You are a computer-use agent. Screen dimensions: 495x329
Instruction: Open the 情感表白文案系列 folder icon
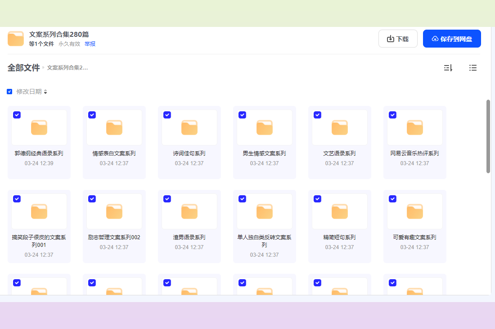(114, 127)
